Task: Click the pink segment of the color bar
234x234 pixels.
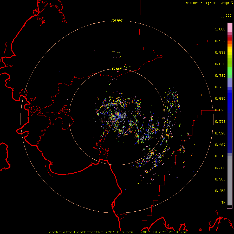Action: [x=230, y=28]
